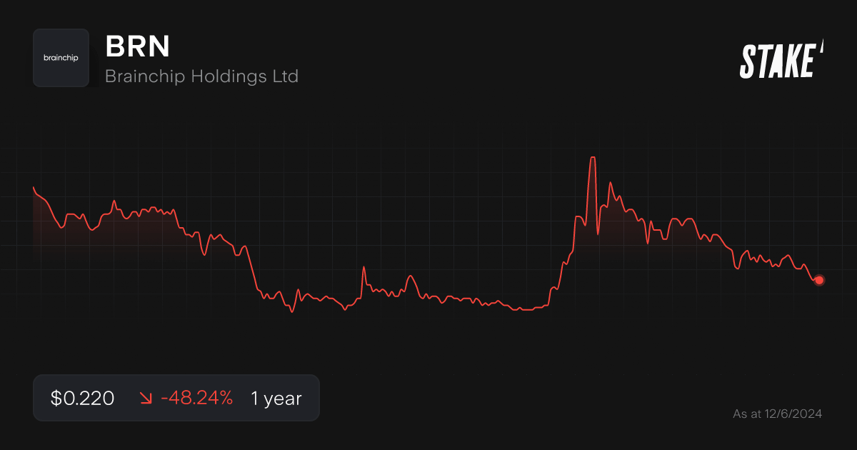The height and width of the screenshot is (450, 857).
Task: Select the BRN ticker heading
Action: pyautogui.click(x=137, y=46)
